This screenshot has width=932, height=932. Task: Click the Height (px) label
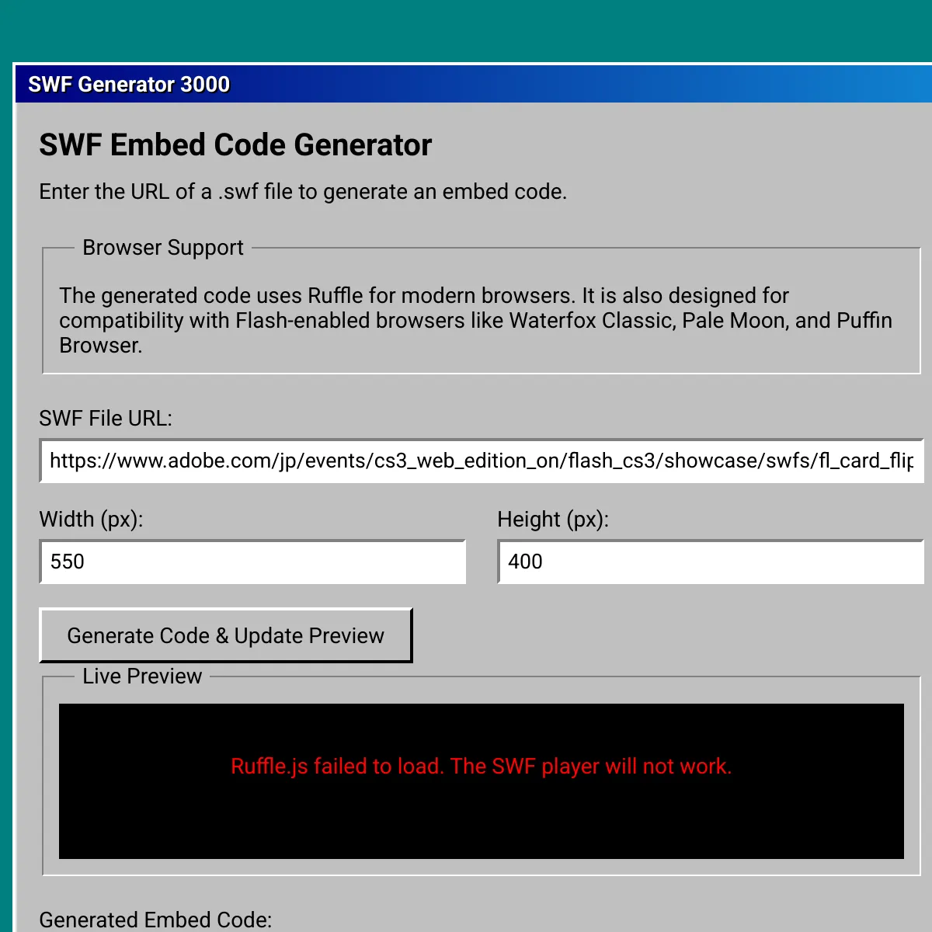554,519
